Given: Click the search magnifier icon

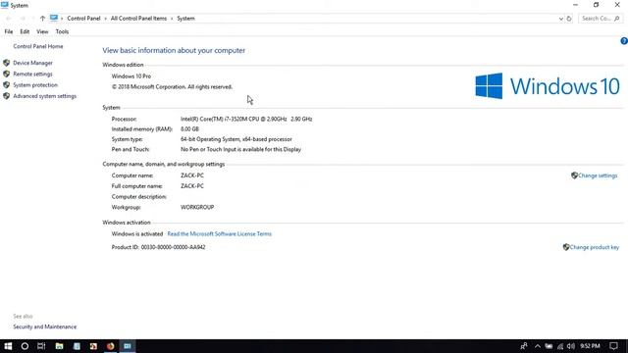Looking at the screenshot, I should [617, 19].
